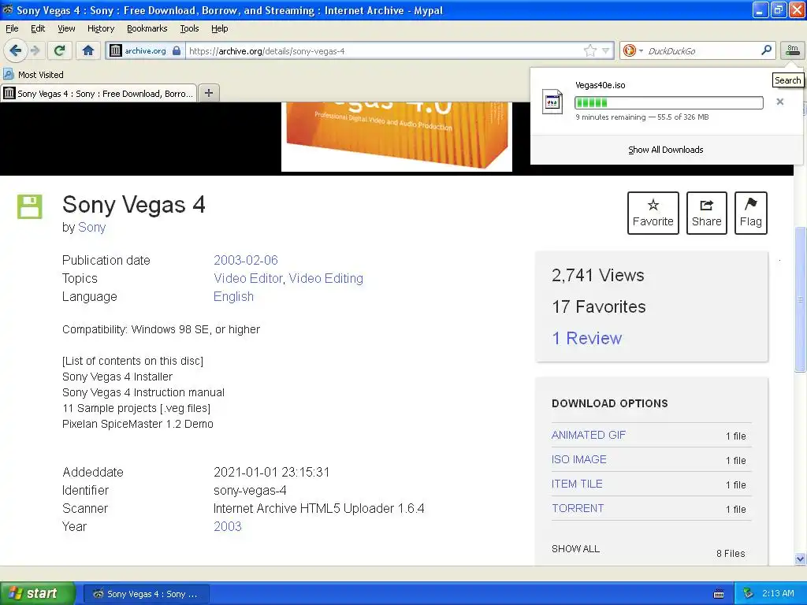Click Sony Vegas 4 taskbar button
This screenshot has width=807, height=605.
click(x=146, y=594)
